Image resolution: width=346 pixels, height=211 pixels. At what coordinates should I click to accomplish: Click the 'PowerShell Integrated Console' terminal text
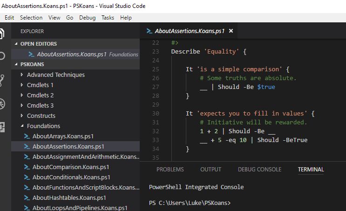(x=196, y=187)
